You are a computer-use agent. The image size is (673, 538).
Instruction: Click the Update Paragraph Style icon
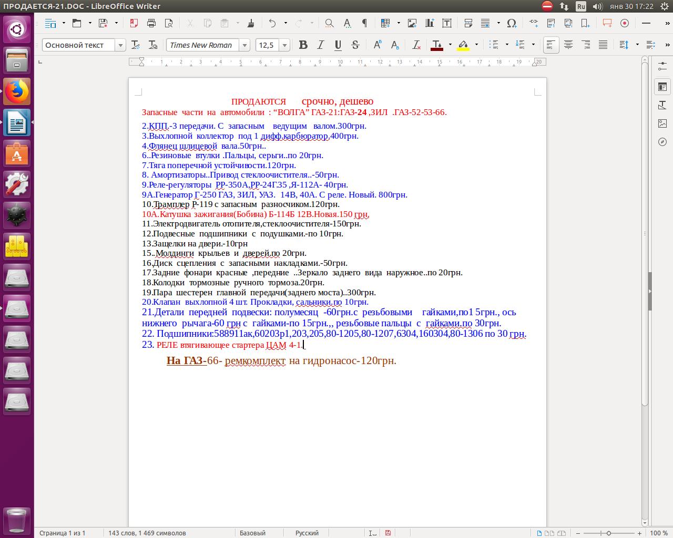point(135,45)
